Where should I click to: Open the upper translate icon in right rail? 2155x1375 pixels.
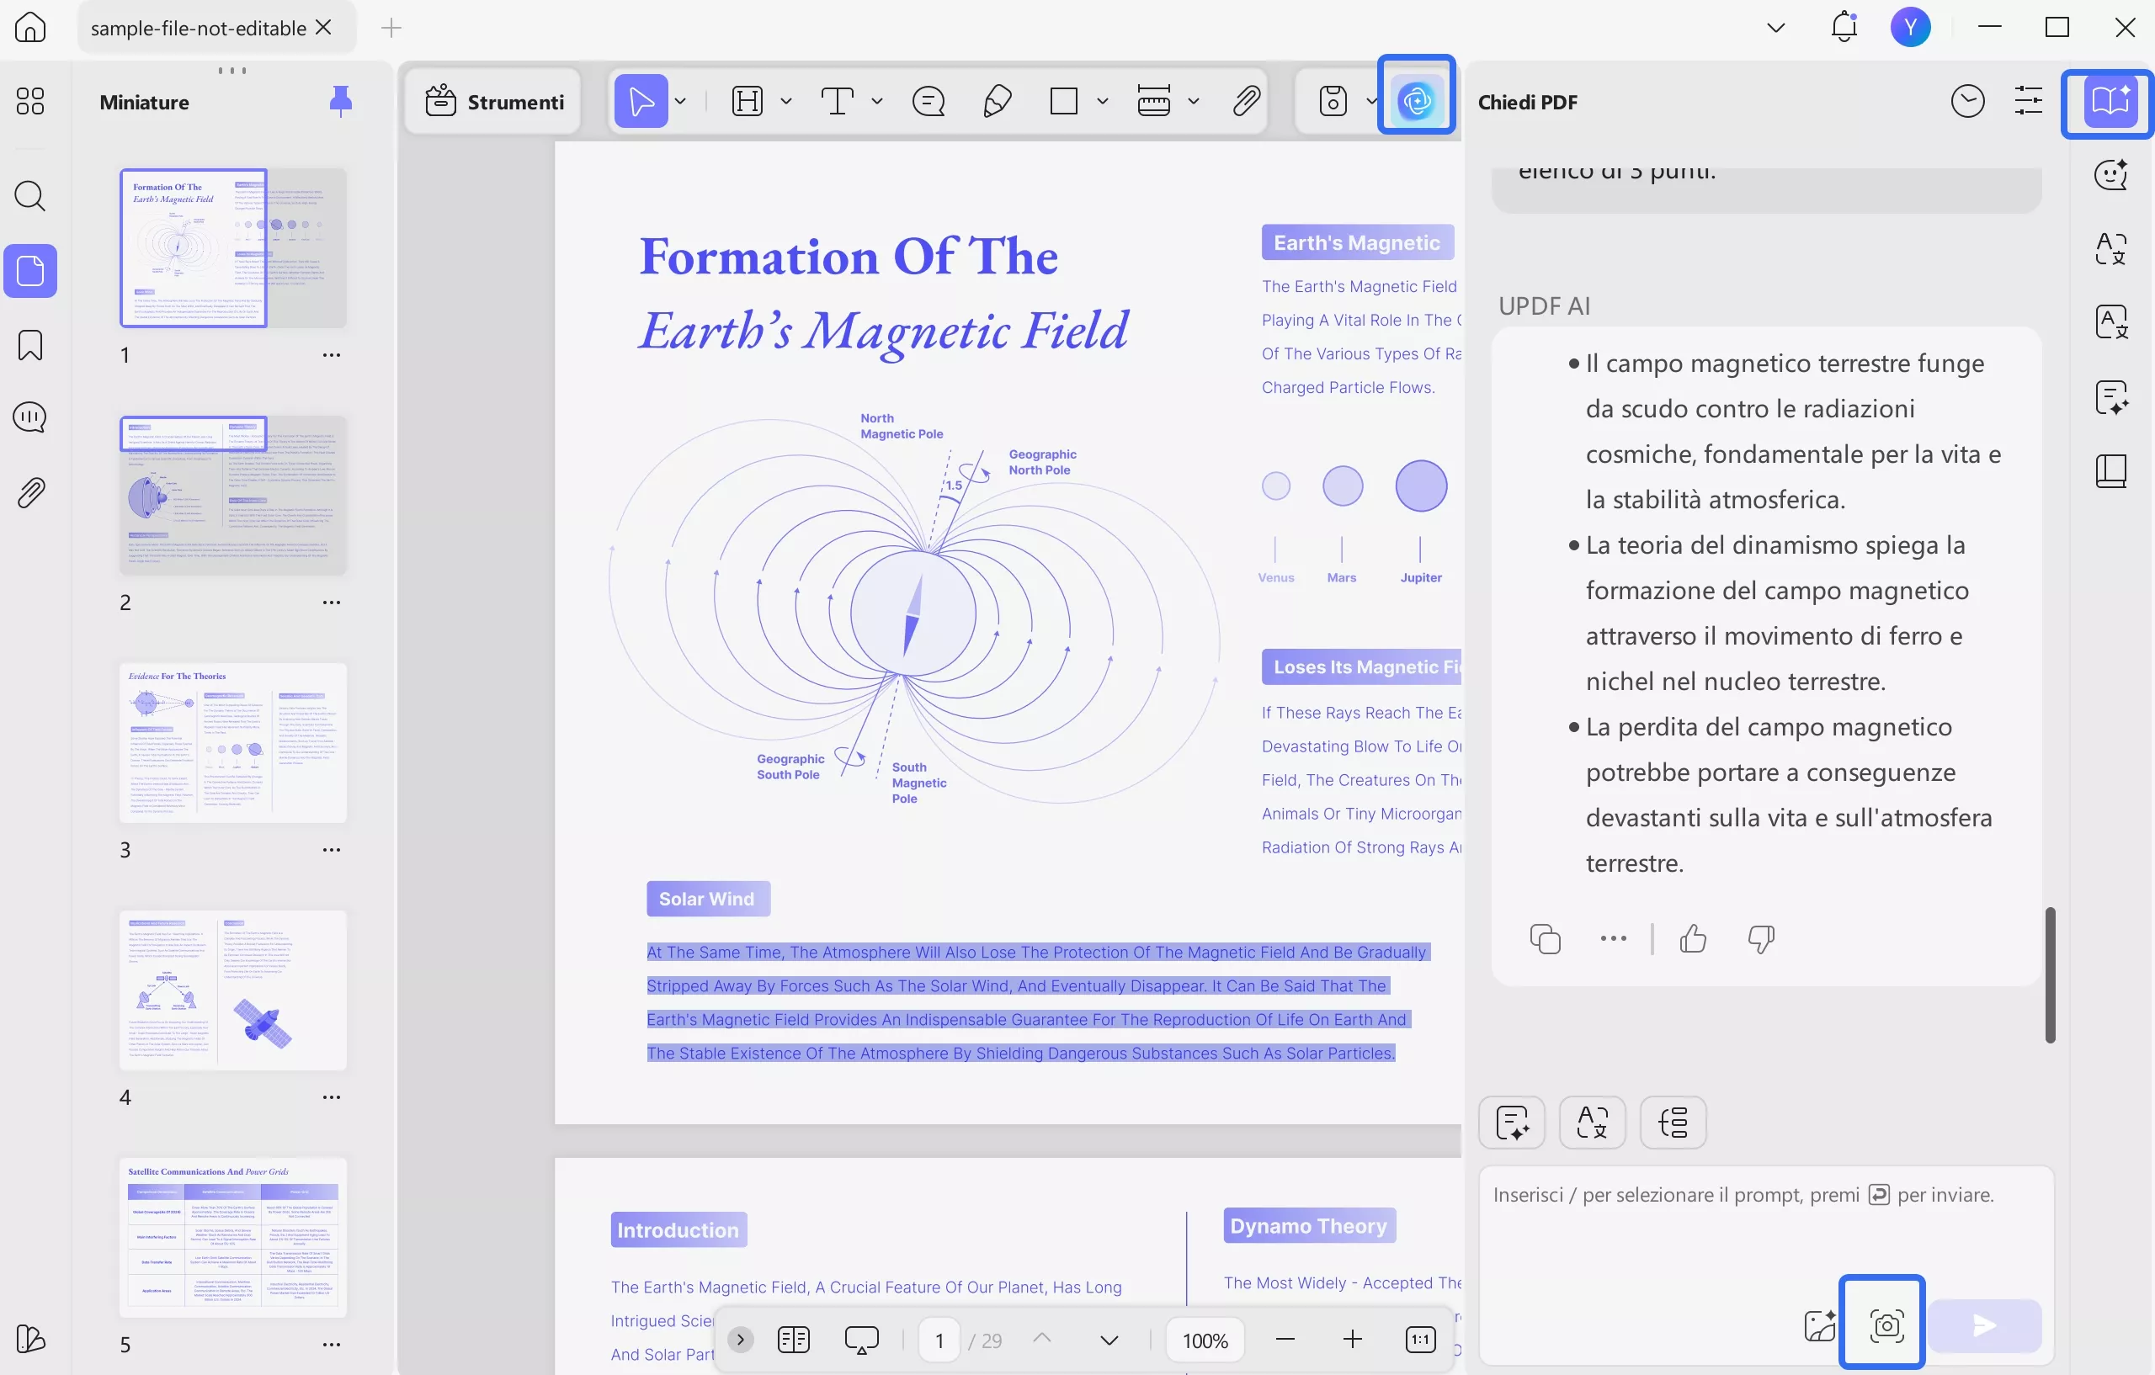coord(2111,247)
